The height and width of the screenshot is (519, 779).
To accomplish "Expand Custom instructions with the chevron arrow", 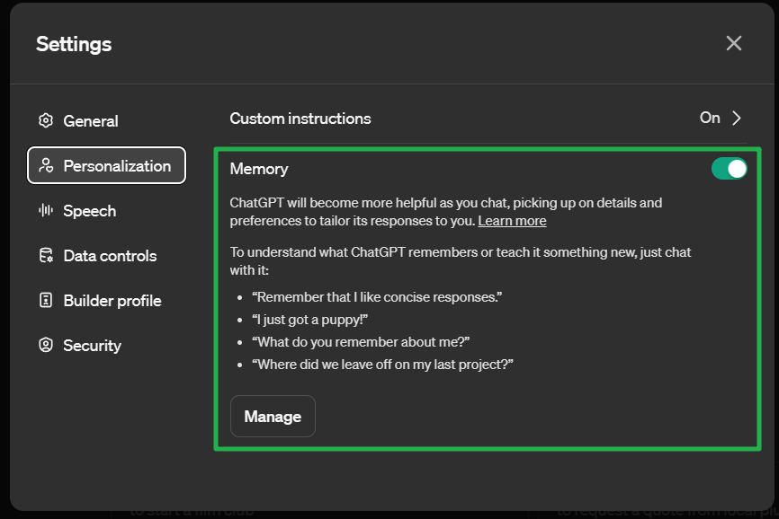I will point(737,118).
